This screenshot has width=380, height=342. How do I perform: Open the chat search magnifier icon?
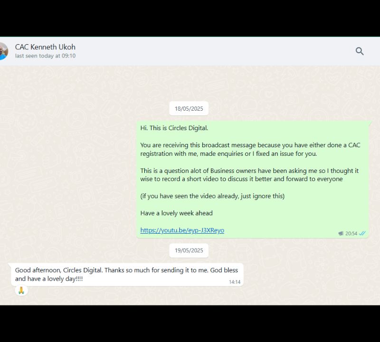pos(360,51)
